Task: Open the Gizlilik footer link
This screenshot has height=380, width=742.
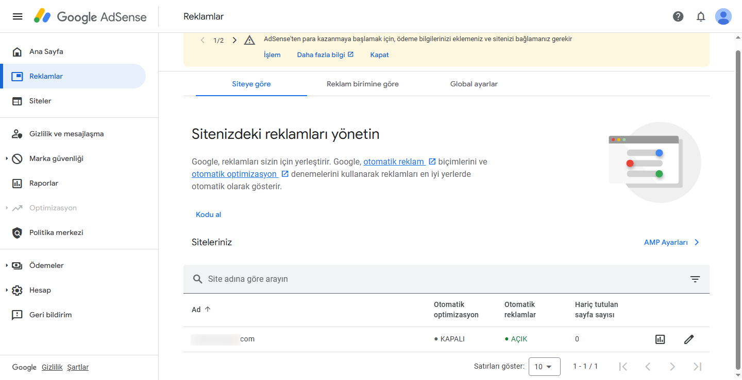Action: tap(52, 367)
